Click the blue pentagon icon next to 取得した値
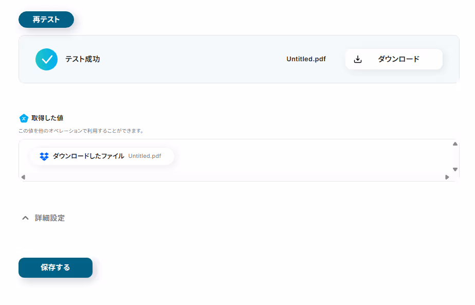475x305 pixels. tap(24, 118)
